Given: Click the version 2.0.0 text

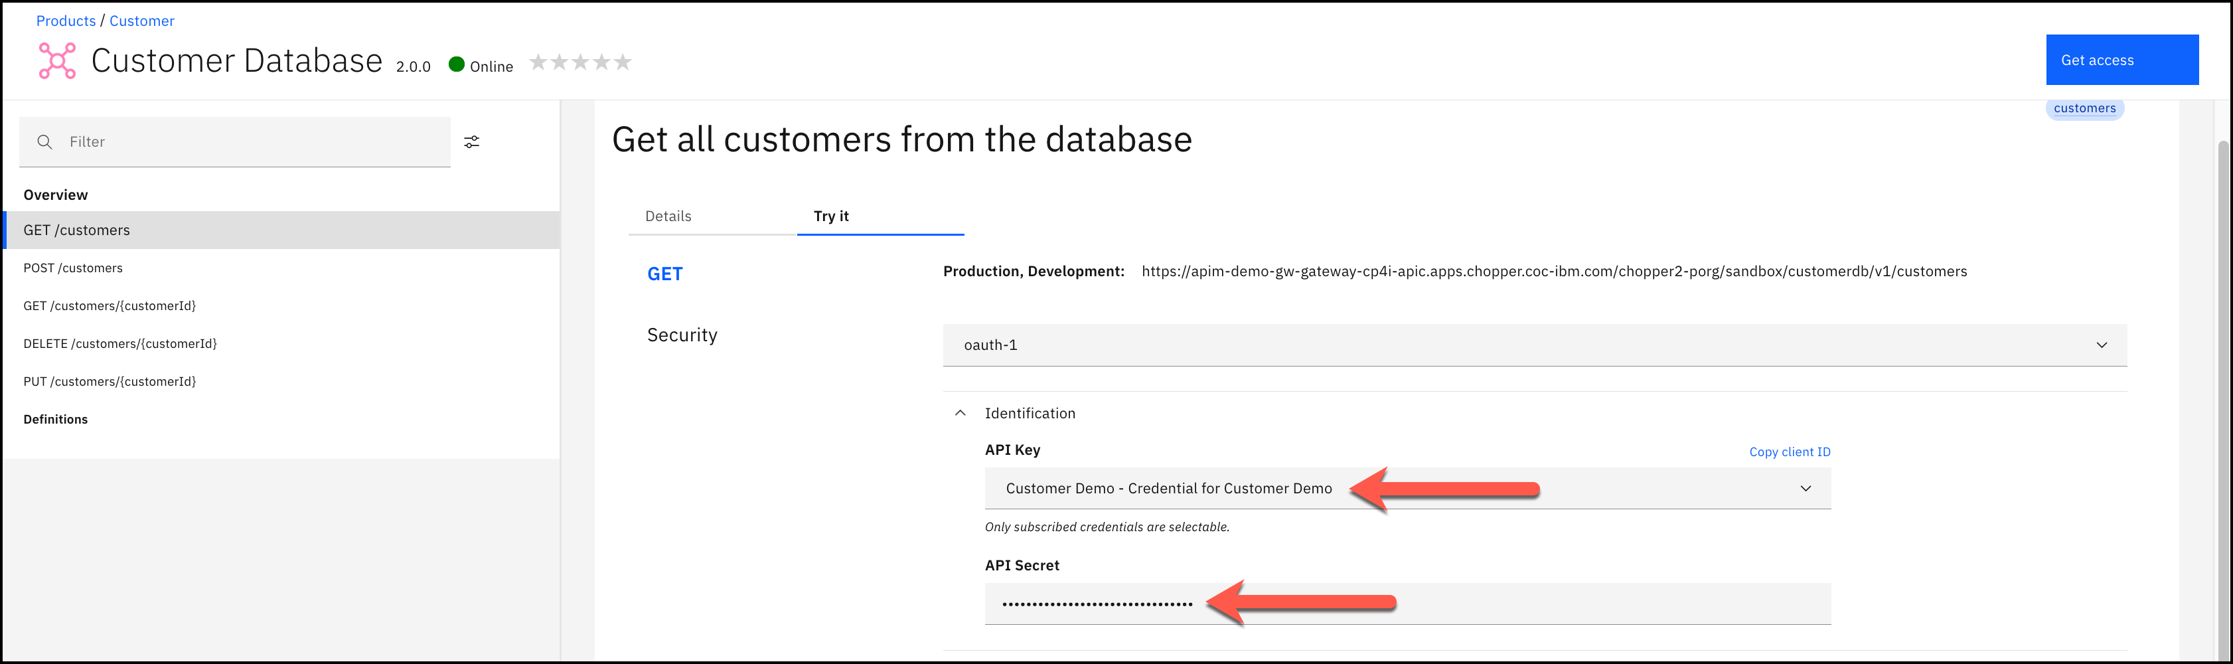Looking at the screenshot, I should (x=414, y=67).
